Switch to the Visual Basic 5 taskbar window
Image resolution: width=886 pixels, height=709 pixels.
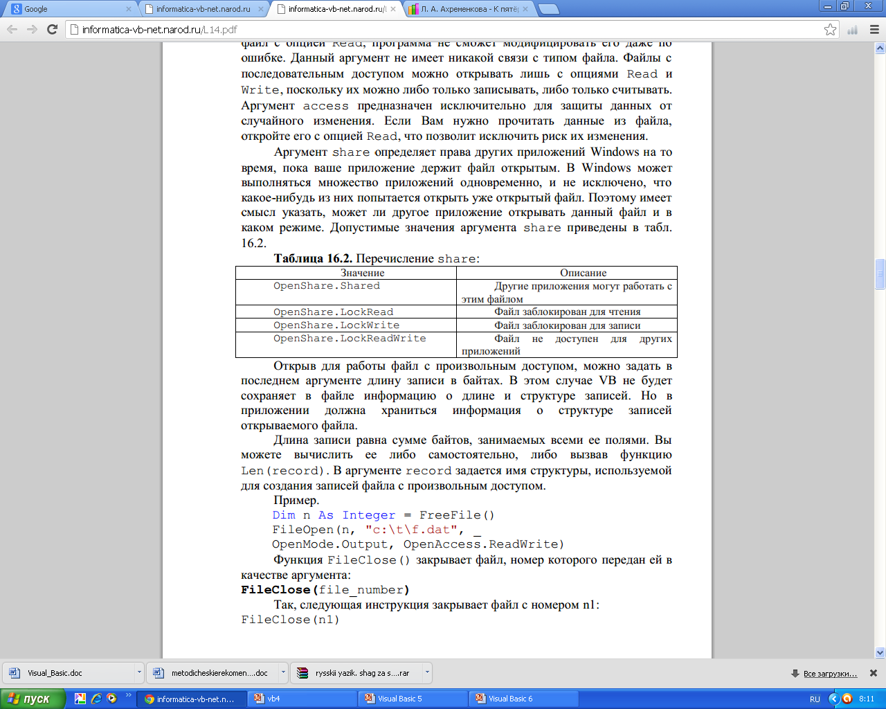[x=413, y=699]
